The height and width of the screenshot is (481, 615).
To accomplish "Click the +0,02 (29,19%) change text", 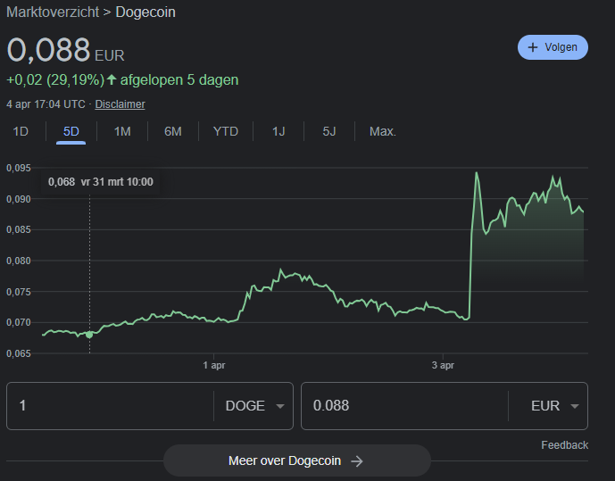I will coord(55,80).
